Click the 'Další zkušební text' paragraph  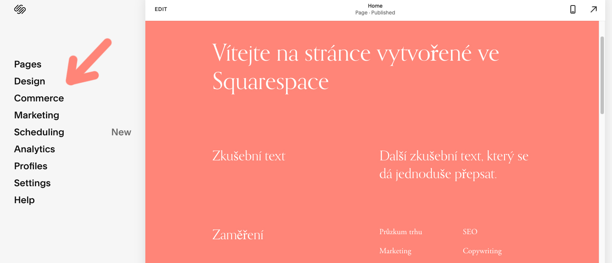coord(454,165)
